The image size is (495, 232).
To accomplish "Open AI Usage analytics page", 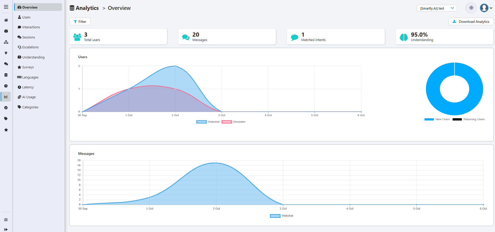I will [x=27, y=97].
